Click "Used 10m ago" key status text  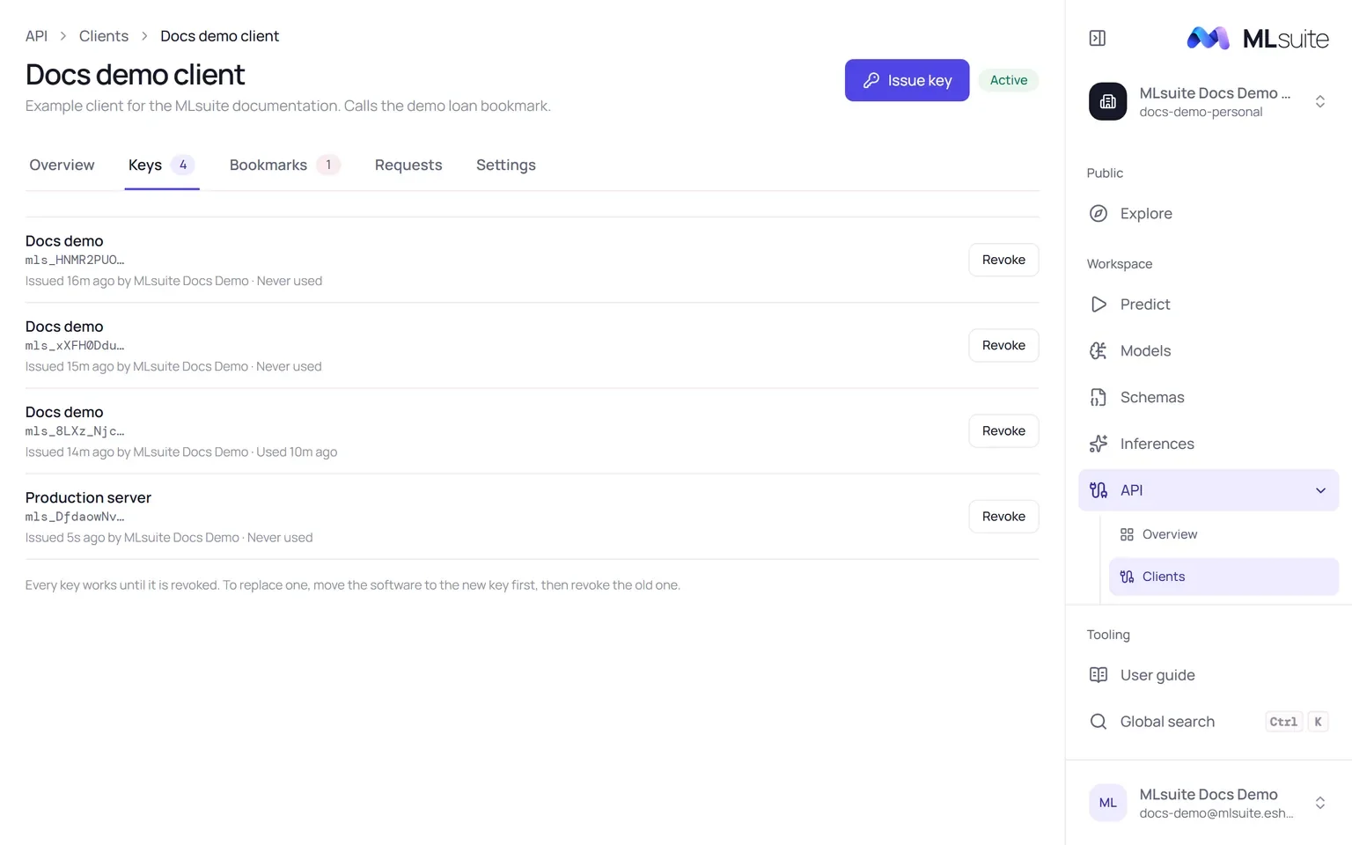pyautogui.click(x=297, y=452)
